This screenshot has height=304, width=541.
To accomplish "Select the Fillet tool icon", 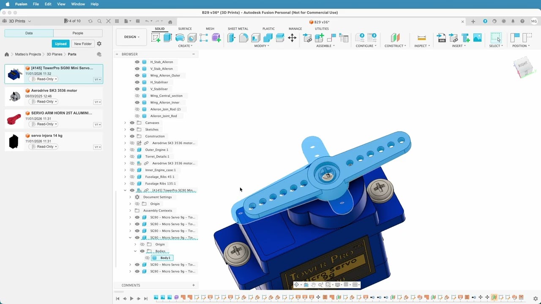I will [x=243, y=38].
